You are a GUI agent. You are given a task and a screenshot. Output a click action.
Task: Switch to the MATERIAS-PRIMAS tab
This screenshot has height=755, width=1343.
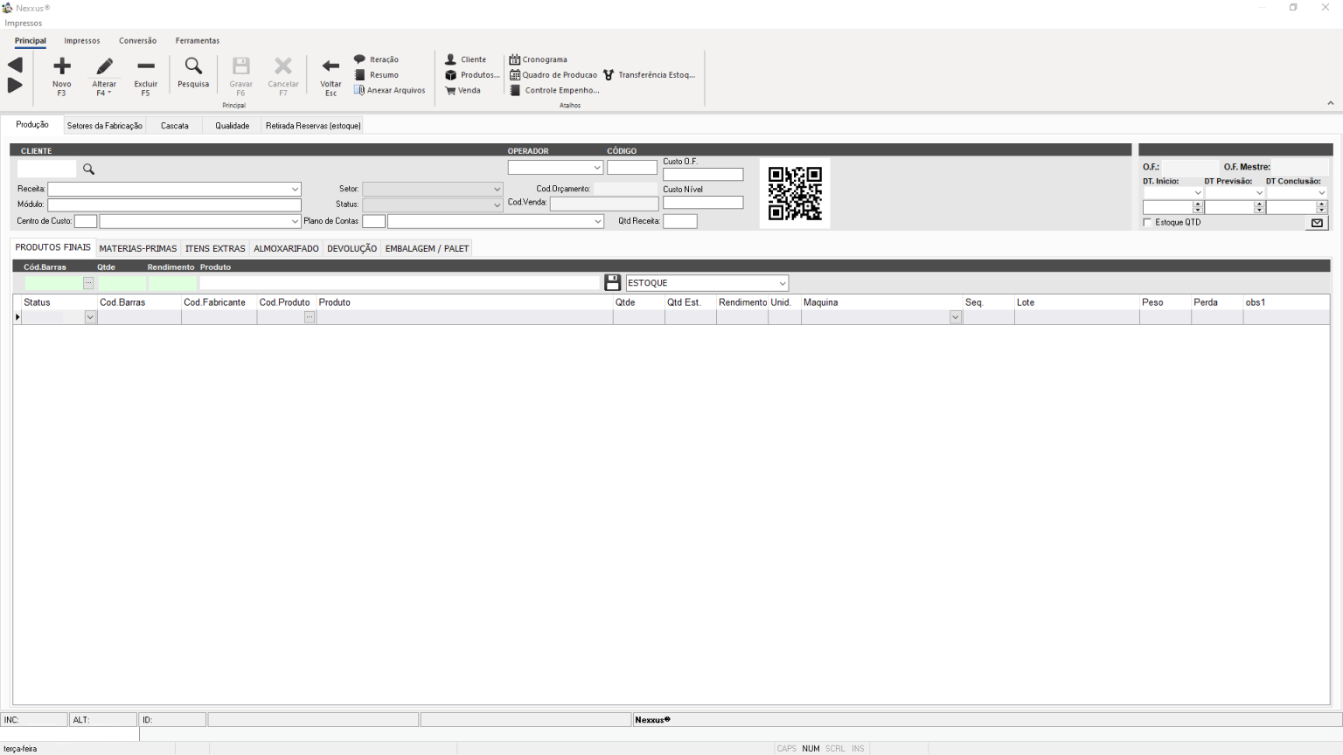click(x=137, y=248)
